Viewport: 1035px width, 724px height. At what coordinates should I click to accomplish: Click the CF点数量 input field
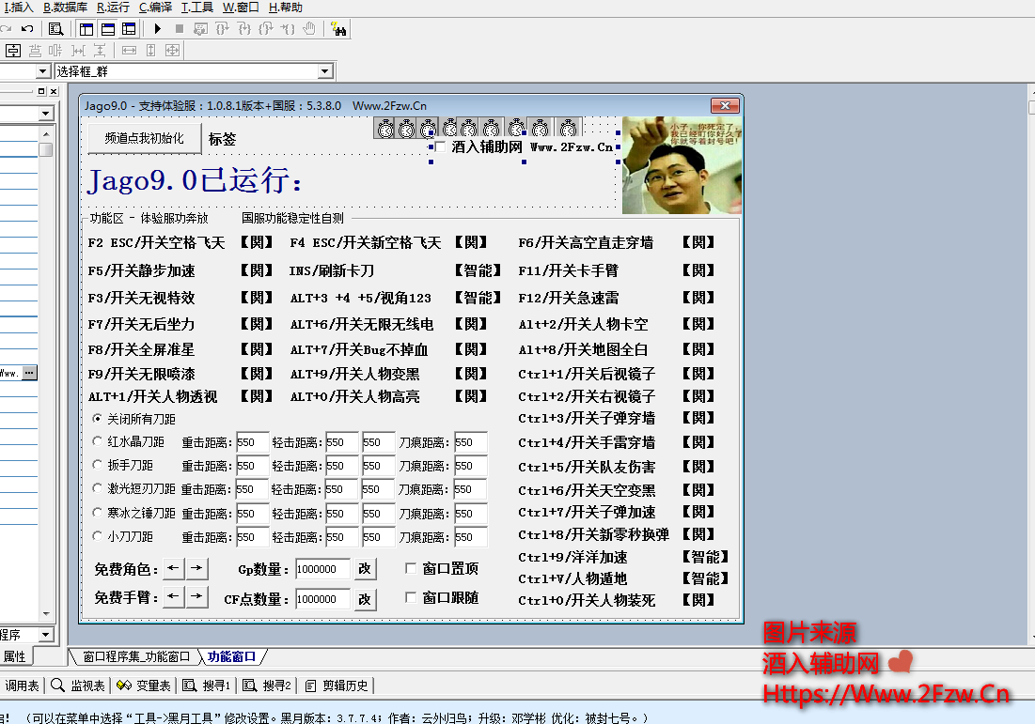pos(322,599)
